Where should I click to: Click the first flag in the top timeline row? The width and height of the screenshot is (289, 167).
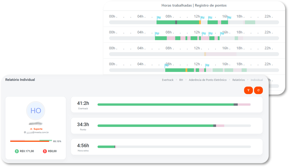coord(159,18)
